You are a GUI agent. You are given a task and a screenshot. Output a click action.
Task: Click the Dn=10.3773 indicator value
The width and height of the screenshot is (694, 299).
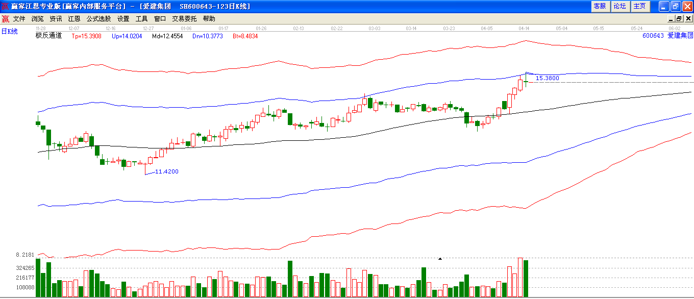click(x=208, y=36)
